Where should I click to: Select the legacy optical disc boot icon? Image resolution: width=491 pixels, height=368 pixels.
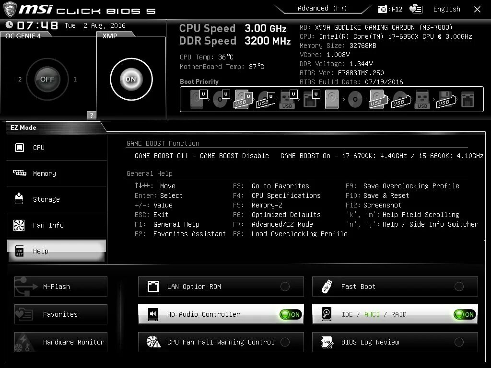[x=355, y=100]
